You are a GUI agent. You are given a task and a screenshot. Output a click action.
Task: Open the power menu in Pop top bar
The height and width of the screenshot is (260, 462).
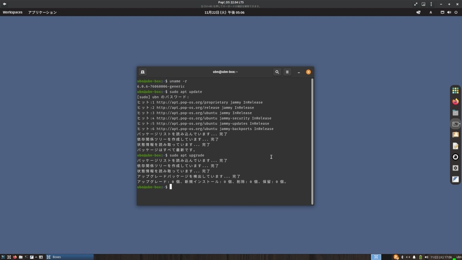point(456,12)
